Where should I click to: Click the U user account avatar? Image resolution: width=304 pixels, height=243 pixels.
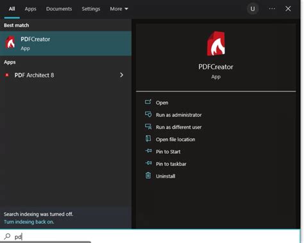coord(253,9)
